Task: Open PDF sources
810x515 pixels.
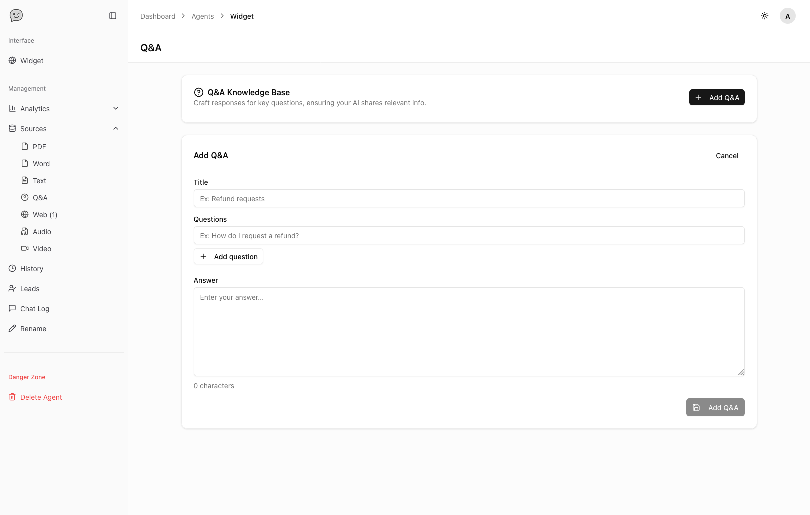Action: click(39, 147)
